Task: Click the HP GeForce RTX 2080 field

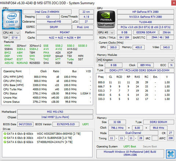Action: pos(146,12)
